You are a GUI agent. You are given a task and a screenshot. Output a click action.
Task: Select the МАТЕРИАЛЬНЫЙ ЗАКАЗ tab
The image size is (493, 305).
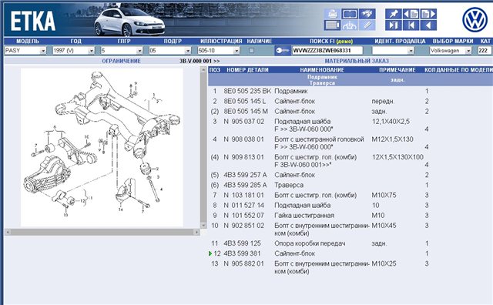(x=357, y=61)
